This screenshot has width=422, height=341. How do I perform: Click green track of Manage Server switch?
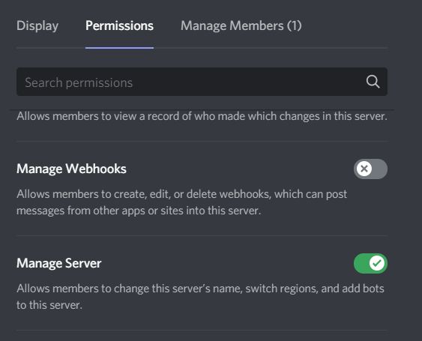pos(361,263)
